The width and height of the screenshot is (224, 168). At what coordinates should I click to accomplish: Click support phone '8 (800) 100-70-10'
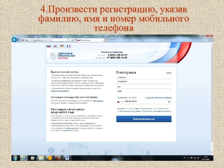point(117,55)
